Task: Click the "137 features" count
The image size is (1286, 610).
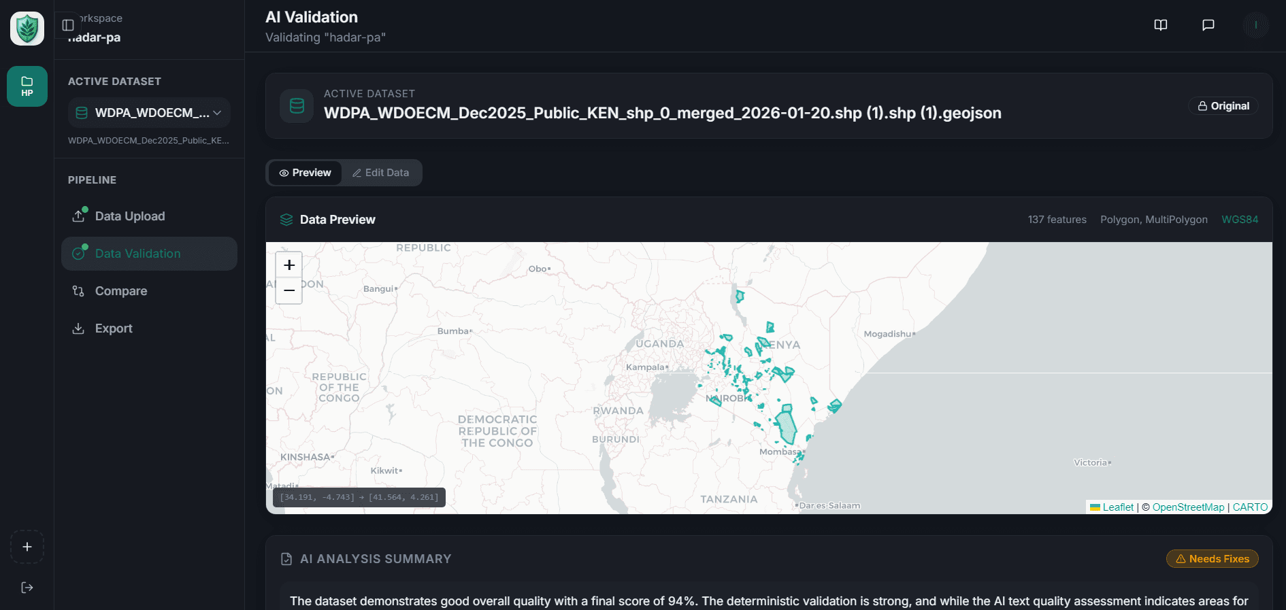Action: point(1057,220)
